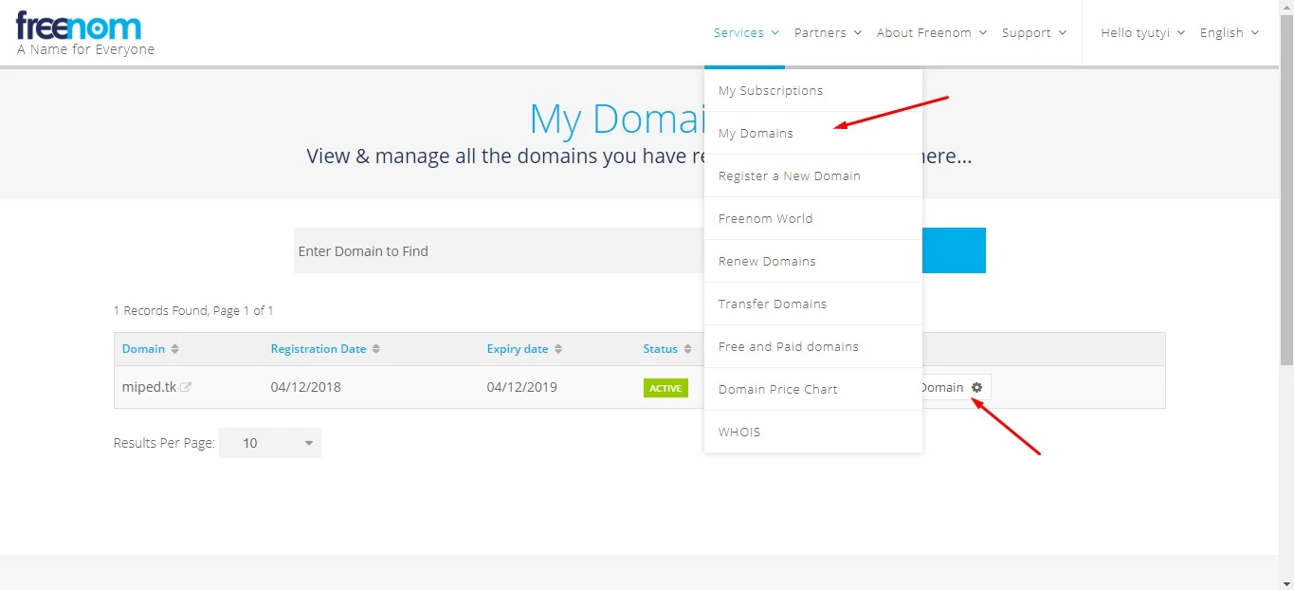Click the Expiry date header link
Screen dimensions: 1294x590
(x=518, y=349)
